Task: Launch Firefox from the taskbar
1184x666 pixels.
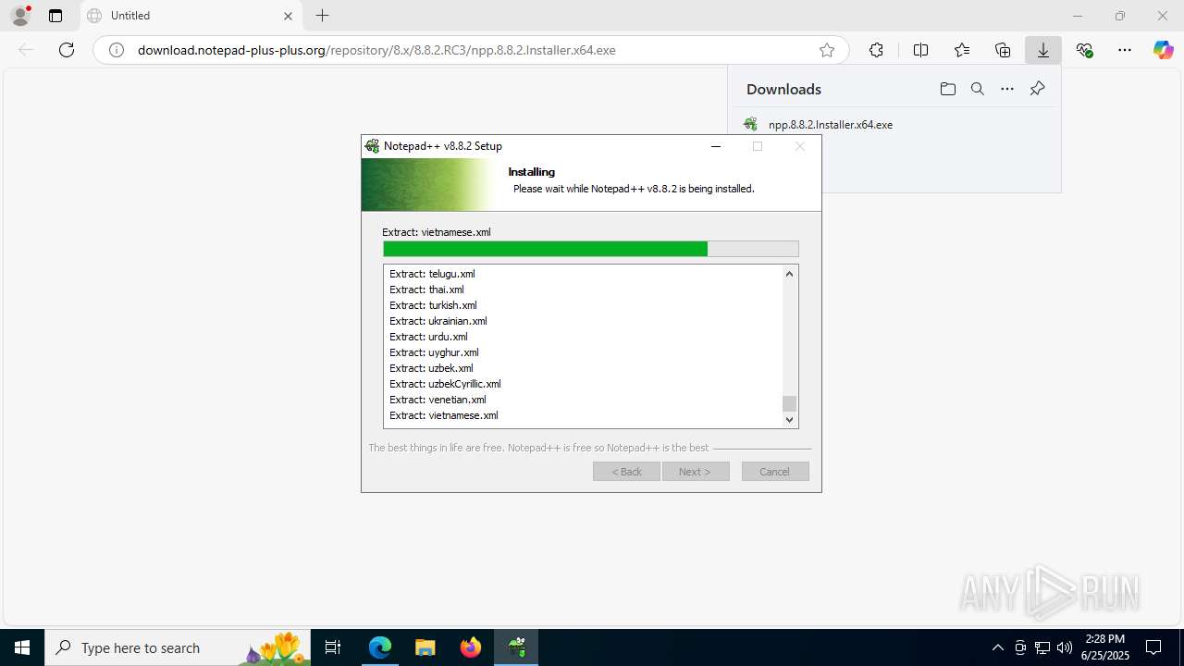Action: [x=471, y=647]
